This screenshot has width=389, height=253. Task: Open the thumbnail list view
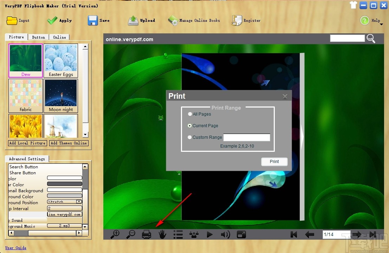[x=178, y=234]
